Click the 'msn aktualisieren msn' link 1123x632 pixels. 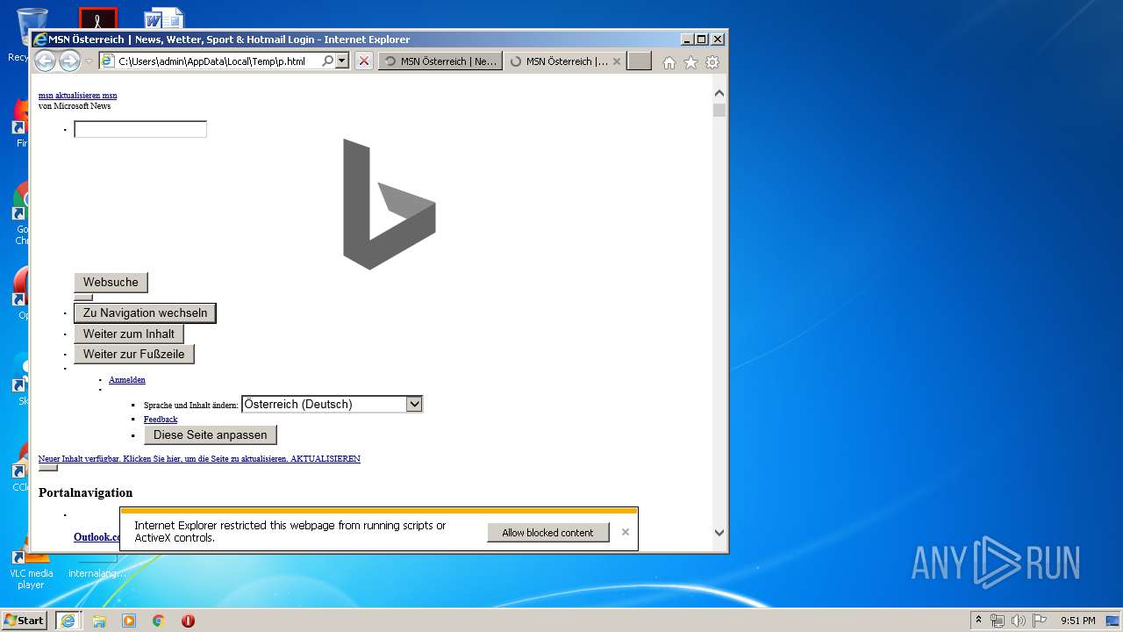click(77, 95)
